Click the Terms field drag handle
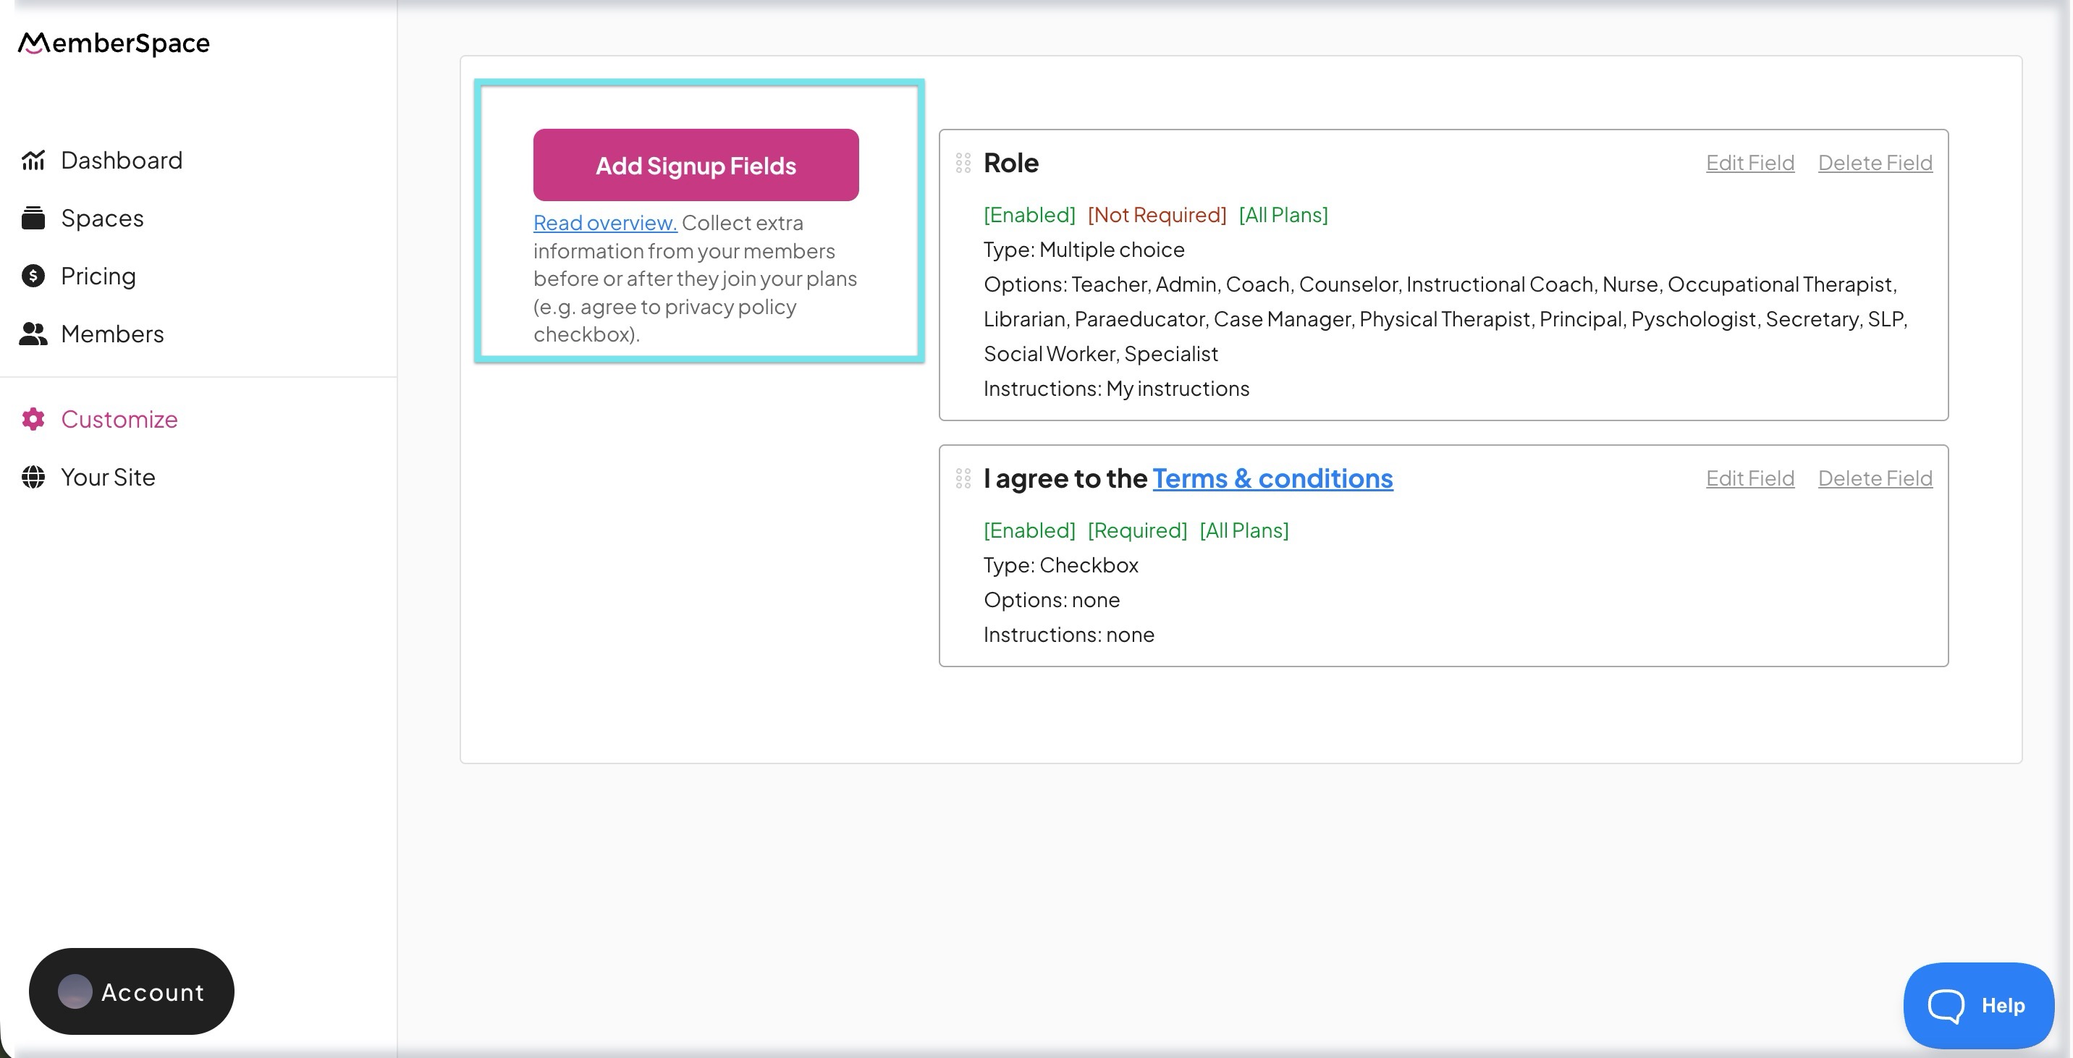The height and width of the screenshot is (1058, 2073). click(963, 479)
